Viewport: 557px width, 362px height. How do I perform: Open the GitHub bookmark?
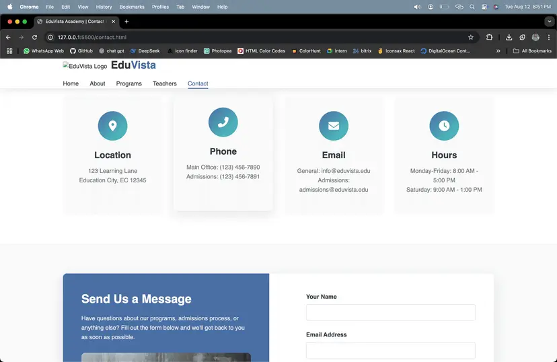pos(81,51)
